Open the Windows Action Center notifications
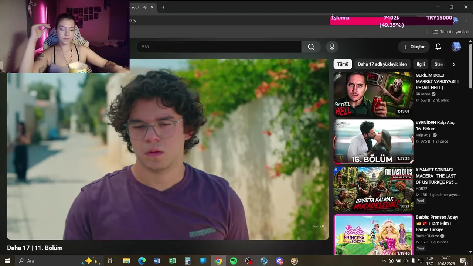The height and width of the screenshot is (266, 473). (463, 261)
